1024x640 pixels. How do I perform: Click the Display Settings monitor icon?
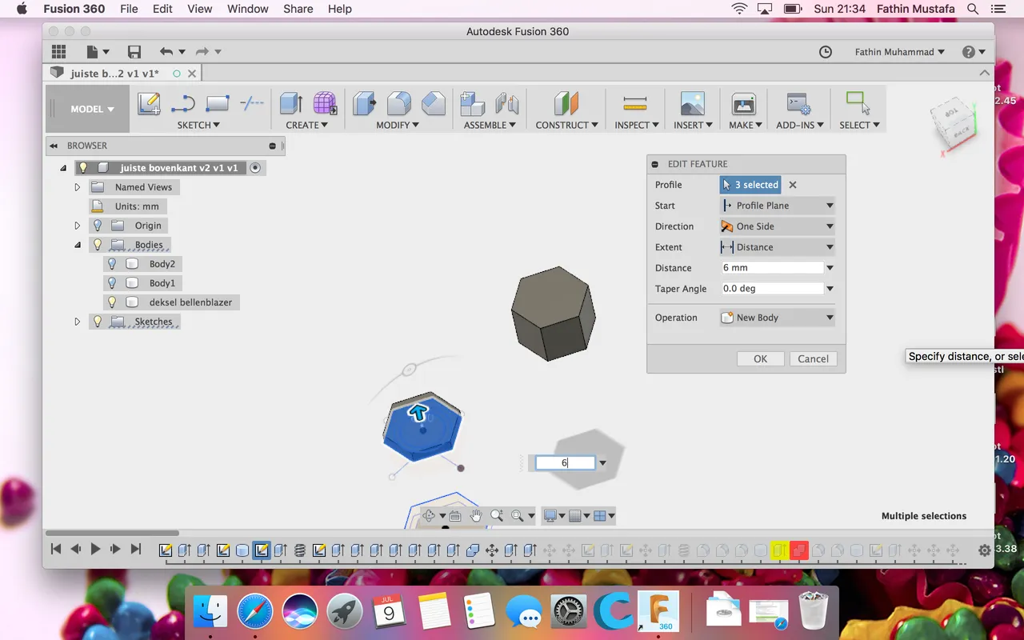coord(550,516)
